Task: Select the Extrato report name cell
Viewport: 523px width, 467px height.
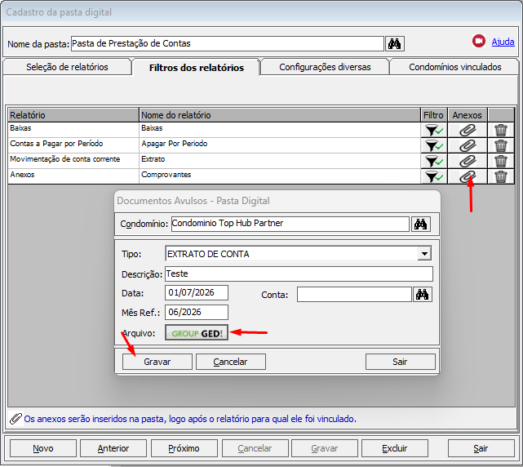Action: (280, 161)
